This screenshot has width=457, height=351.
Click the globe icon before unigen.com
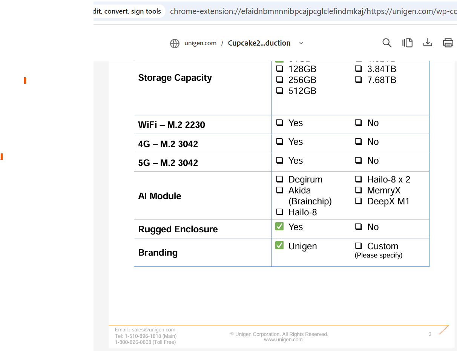(175, 43)
